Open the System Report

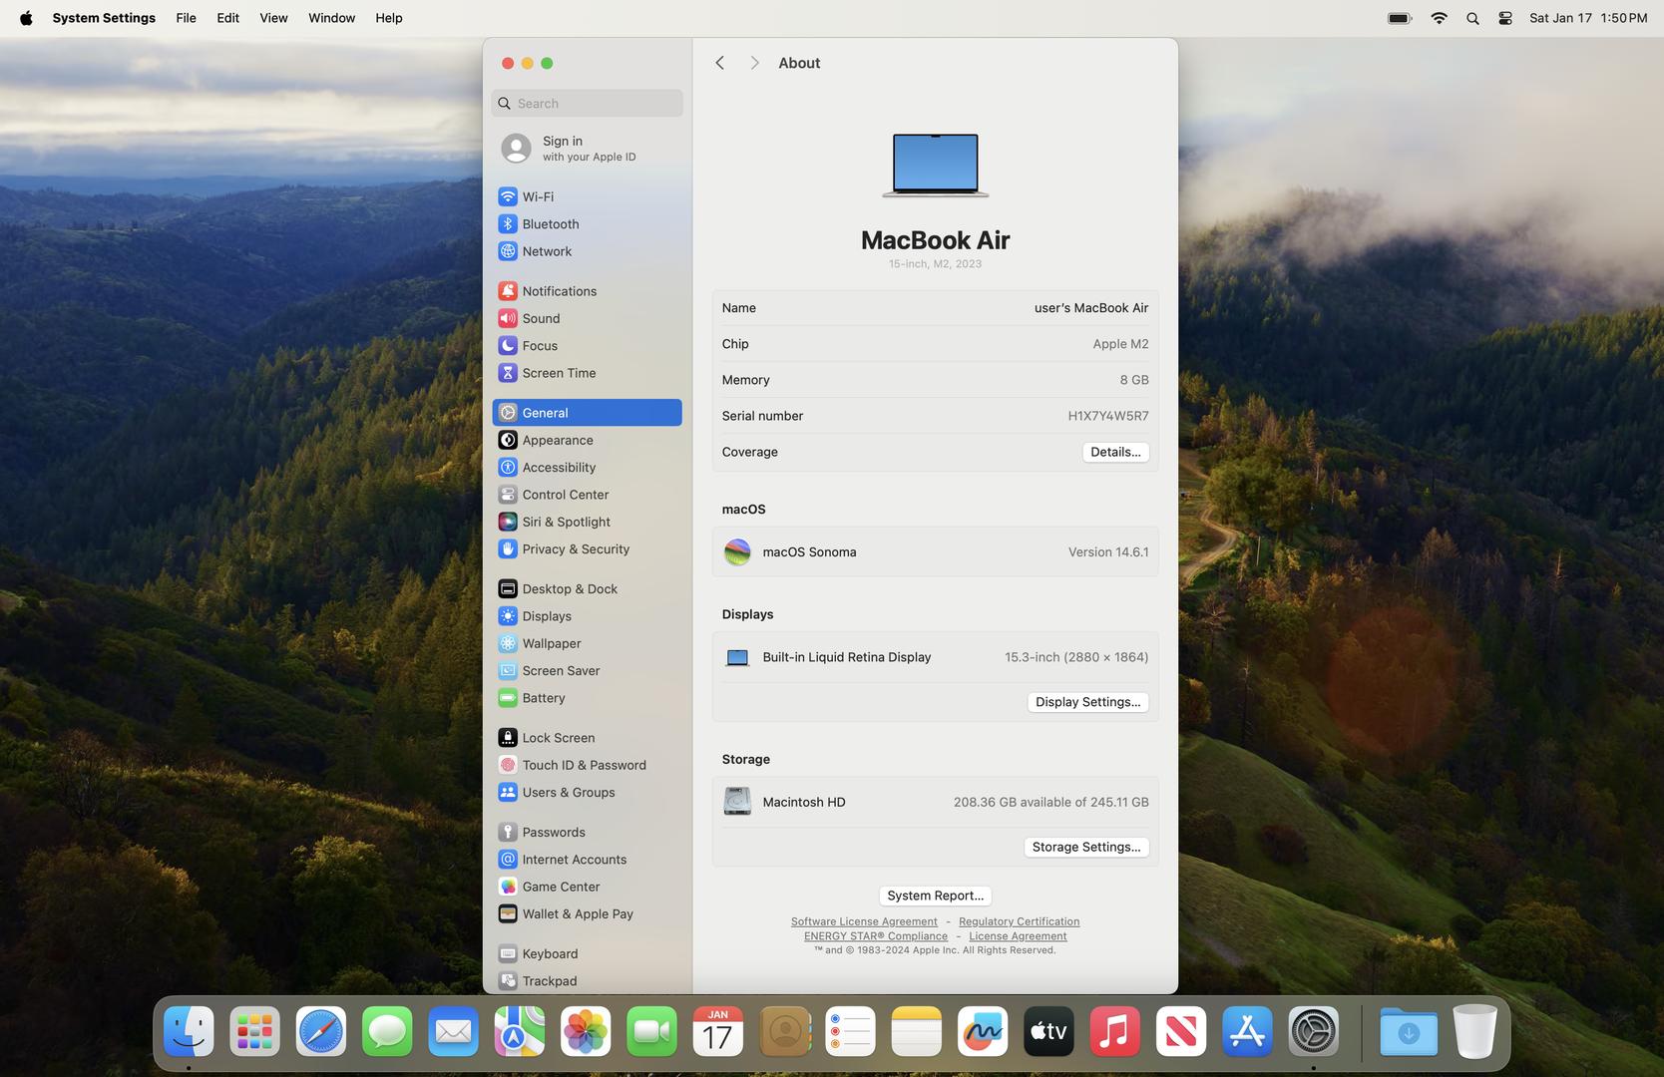click(935, 896)
